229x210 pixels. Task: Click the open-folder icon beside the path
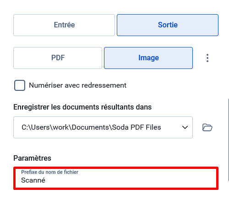pyautogui.click(x=207, y=127)
